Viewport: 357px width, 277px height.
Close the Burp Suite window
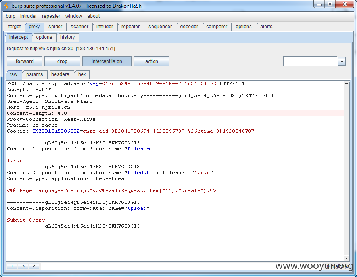point(345,4)
